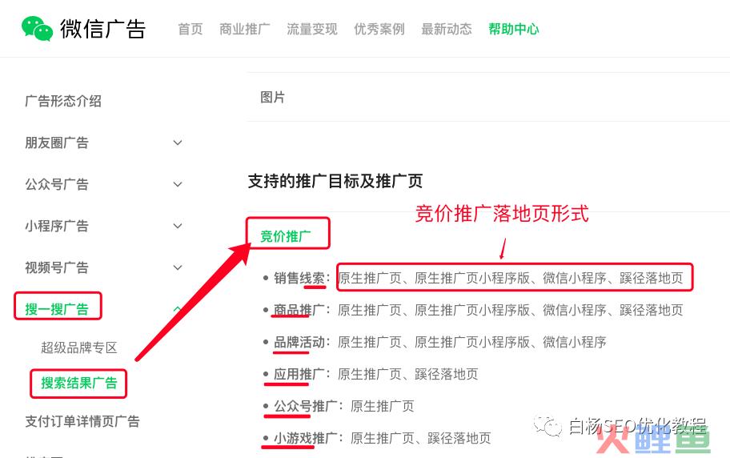
Task: Click the 品牌活动 list item
Action: 435,342
